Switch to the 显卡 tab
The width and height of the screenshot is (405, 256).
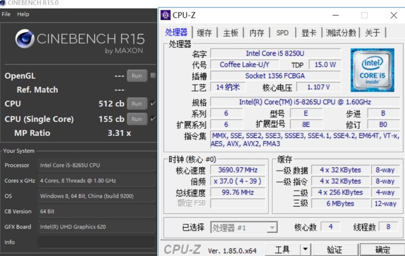click(308, 33)
